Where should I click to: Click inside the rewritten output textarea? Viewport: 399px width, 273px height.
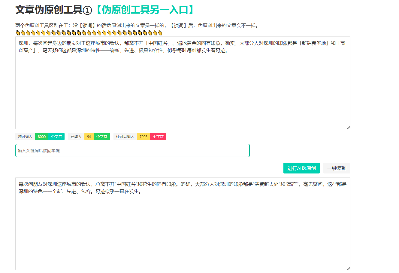183,229
